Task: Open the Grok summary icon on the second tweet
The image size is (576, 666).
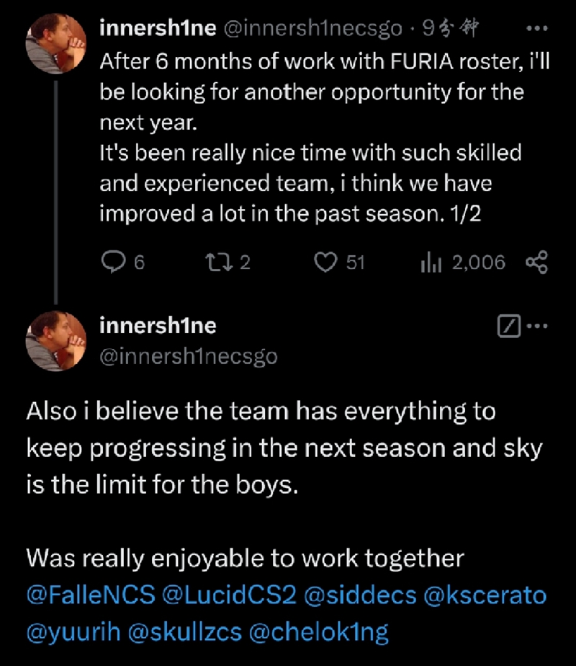Action: 509,326
